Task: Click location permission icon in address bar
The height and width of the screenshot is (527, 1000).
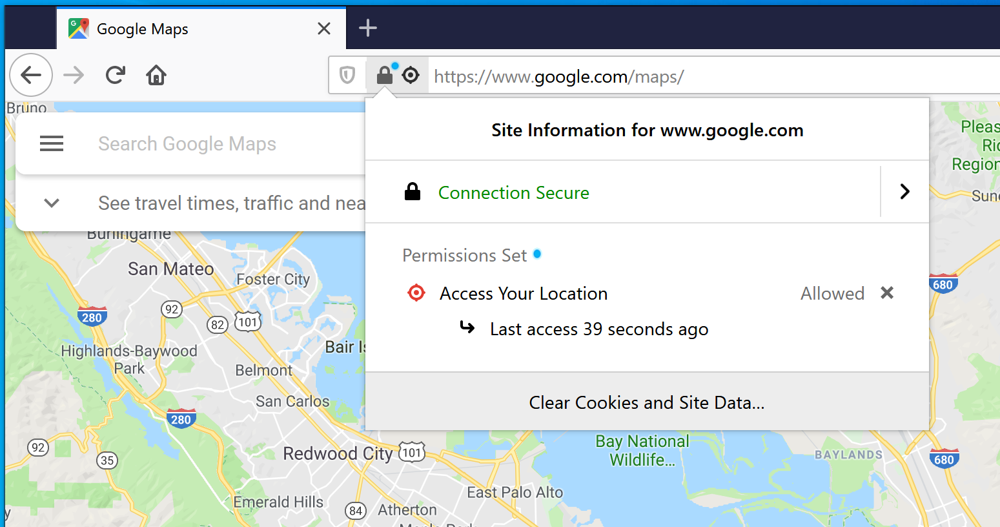Action: coord(411,76)
